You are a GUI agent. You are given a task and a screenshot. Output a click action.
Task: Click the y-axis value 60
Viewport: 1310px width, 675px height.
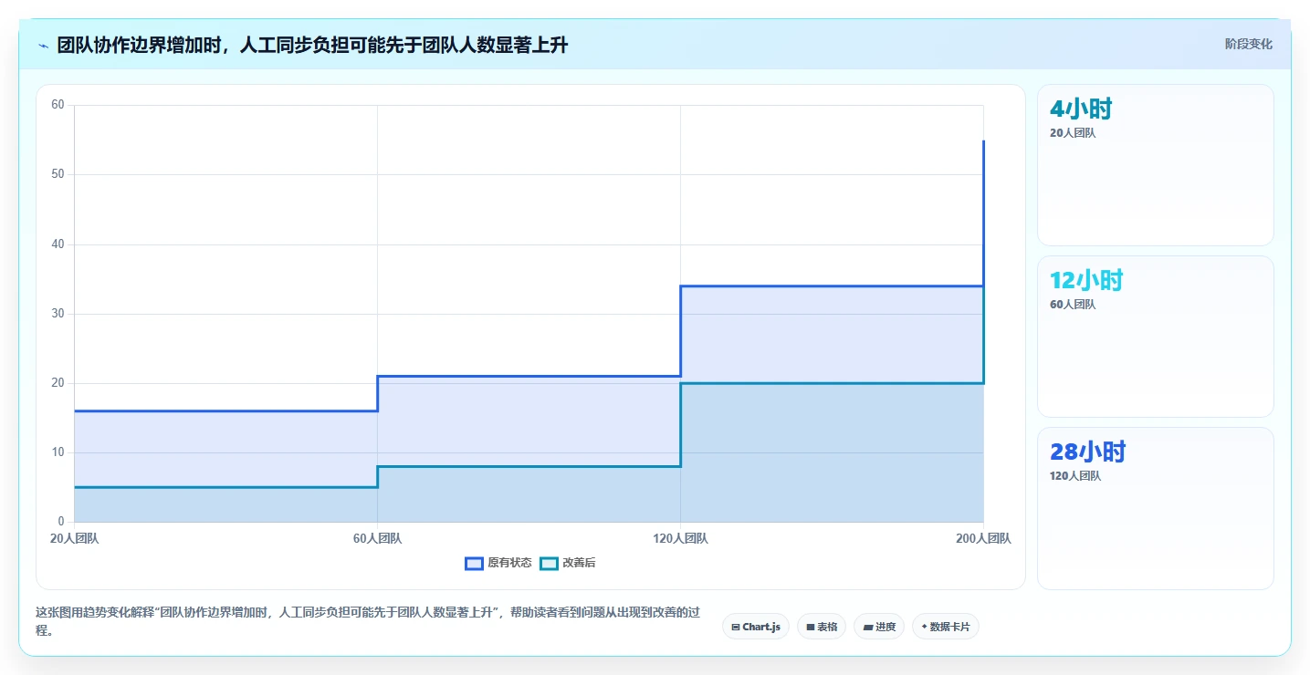(x=58, y=105)
